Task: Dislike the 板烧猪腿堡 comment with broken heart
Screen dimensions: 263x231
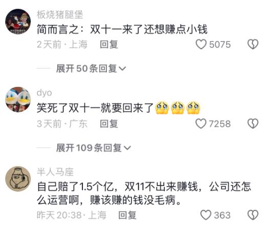Action: [x=253, y=44]
